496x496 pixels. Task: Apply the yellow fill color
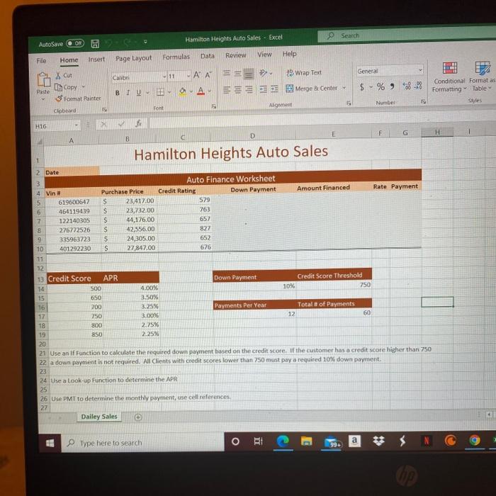coord(183,91)
